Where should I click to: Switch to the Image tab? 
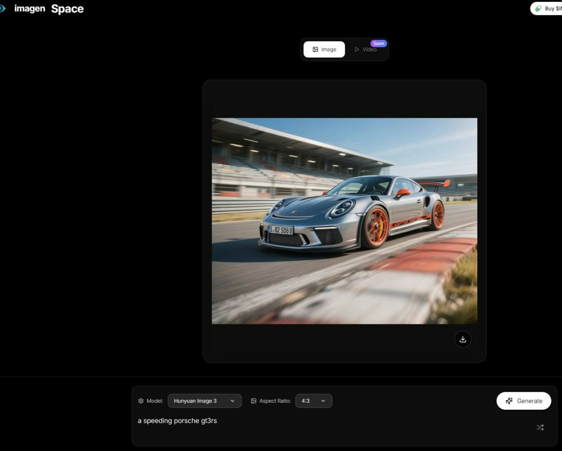coord(324,50)
